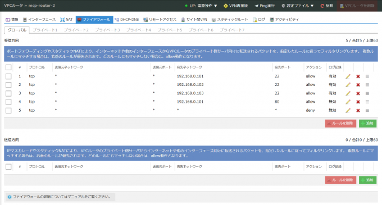Viewport: 382px width, 205px height.
Task: Toggle the select-all checkbox in the 受信方向 header
Action: [8, 67]
